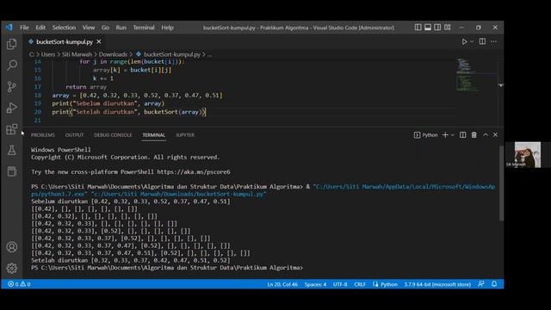Viewport: 551px width, 310px height.
Task: Open the Testing flask view
Action: pos(11,150)
